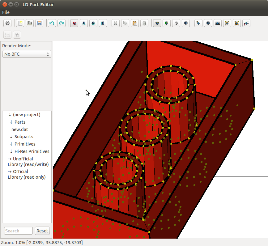
Task: Open the File menu
Action: coord(6,12)
